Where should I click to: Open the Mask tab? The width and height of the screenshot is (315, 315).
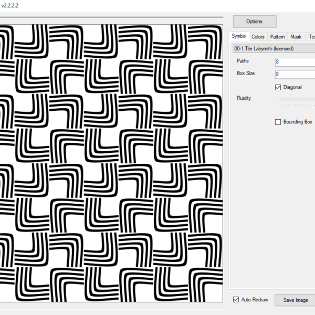point(296,37)
